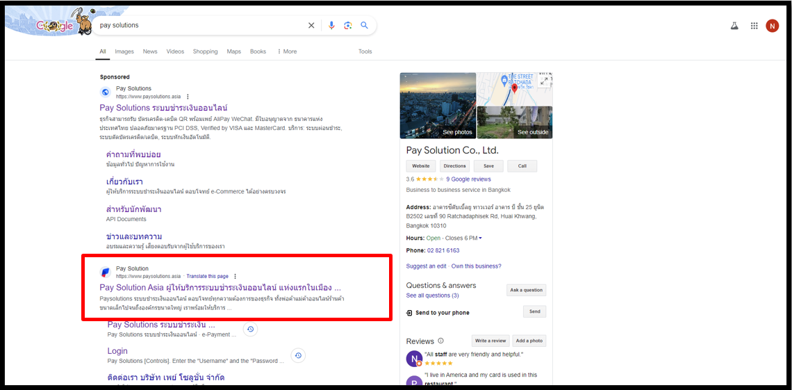The width and height of the screenshot is (792, 390).
Task: Click the Write a review button
Action: pyautogui.click(x=490, y=341)
